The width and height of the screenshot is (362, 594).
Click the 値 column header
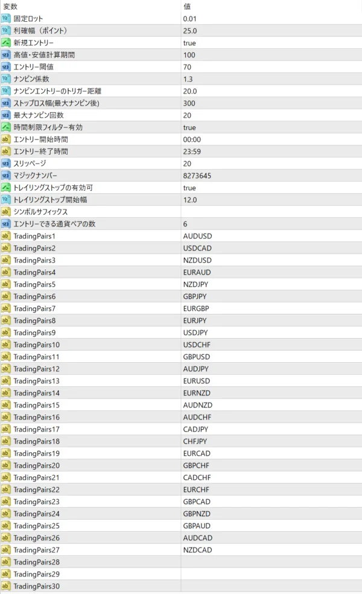(186, 6)
